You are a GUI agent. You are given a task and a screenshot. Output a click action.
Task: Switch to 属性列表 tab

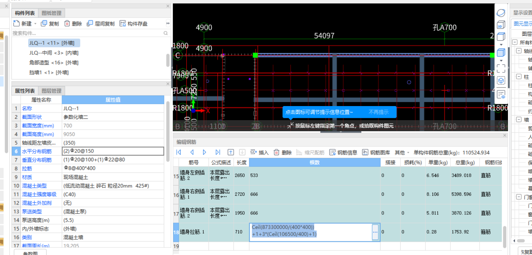point(25,91)
